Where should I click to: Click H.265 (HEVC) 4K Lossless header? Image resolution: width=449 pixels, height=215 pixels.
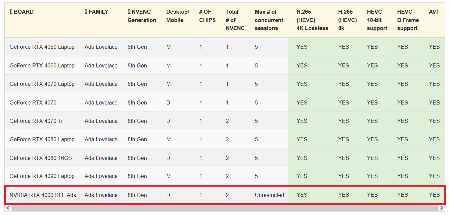pyautogui.click(x=312, y=20)
